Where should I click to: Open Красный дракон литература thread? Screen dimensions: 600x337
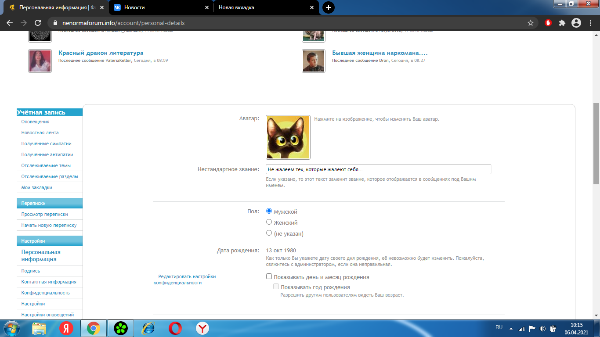pyautogui.click(x=101, y=53)
